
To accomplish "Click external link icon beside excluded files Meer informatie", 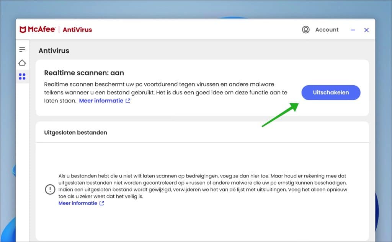I will [102, 203].
